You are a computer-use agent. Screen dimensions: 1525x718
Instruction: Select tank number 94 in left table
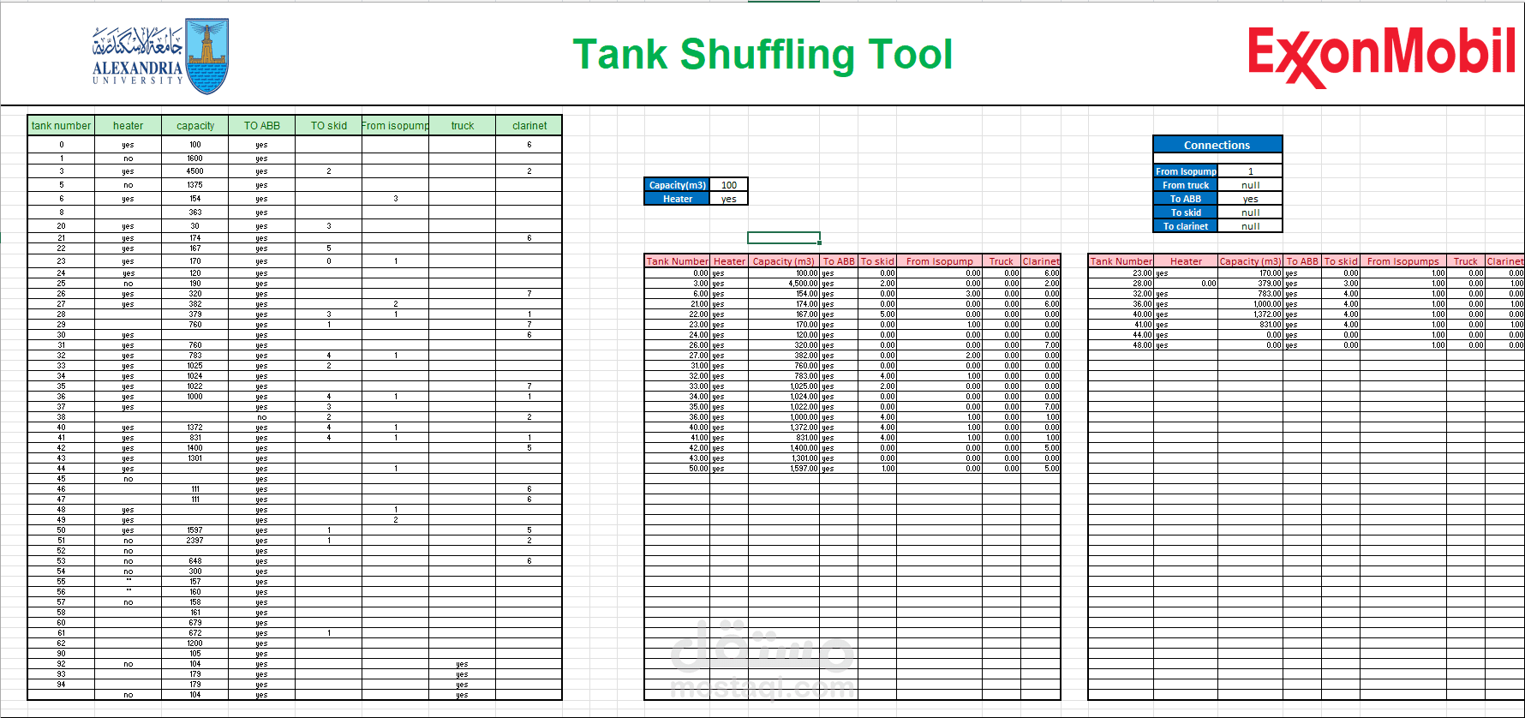[61, 685]
